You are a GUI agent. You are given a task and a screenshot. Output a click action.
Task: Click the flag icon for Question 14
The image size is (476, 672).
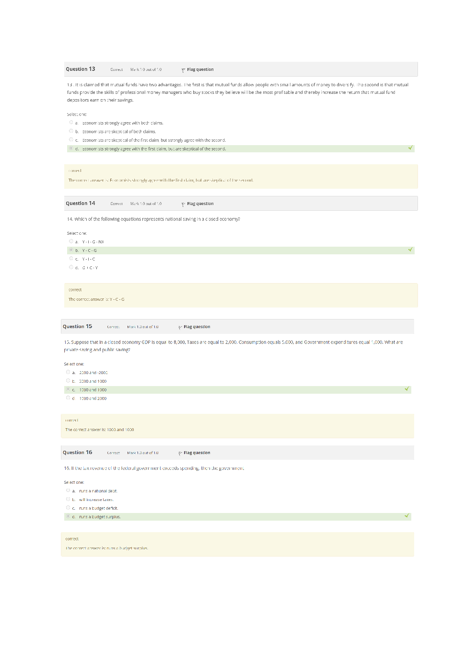(183, 204)
